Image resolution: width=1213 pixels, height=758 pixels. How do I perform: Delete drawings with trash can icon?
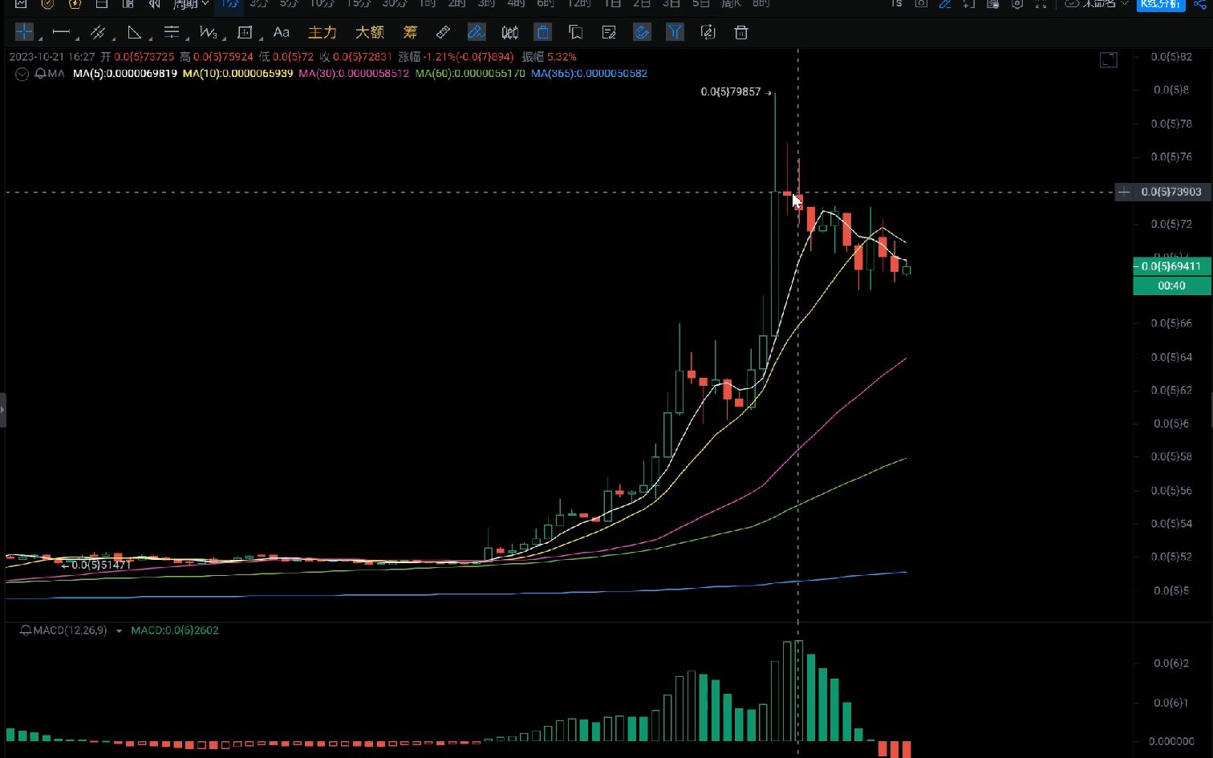[x=741, y=32]
